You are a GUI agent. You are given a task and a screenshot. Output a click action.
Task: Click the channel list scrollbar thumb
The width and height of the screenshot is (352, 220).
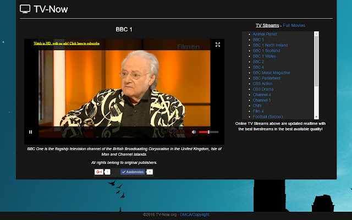[x=316, y=61]
